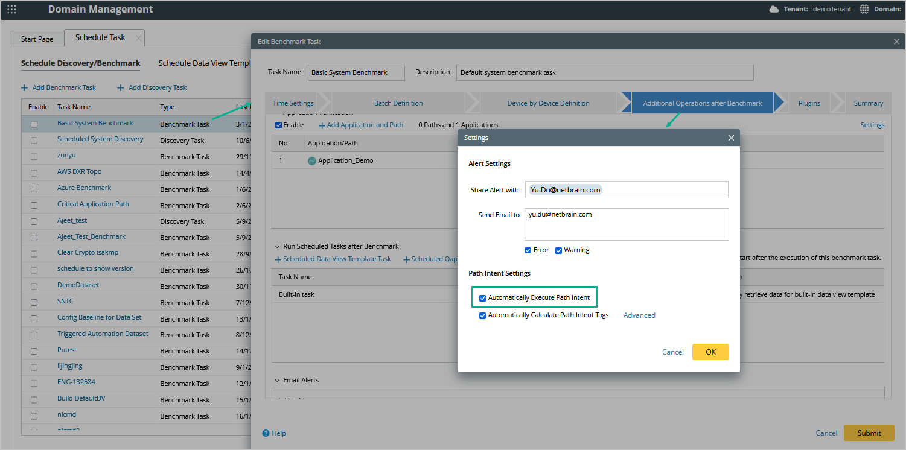
Task: Toggle the Warning alert checkbox
Action: coord(558,250)
